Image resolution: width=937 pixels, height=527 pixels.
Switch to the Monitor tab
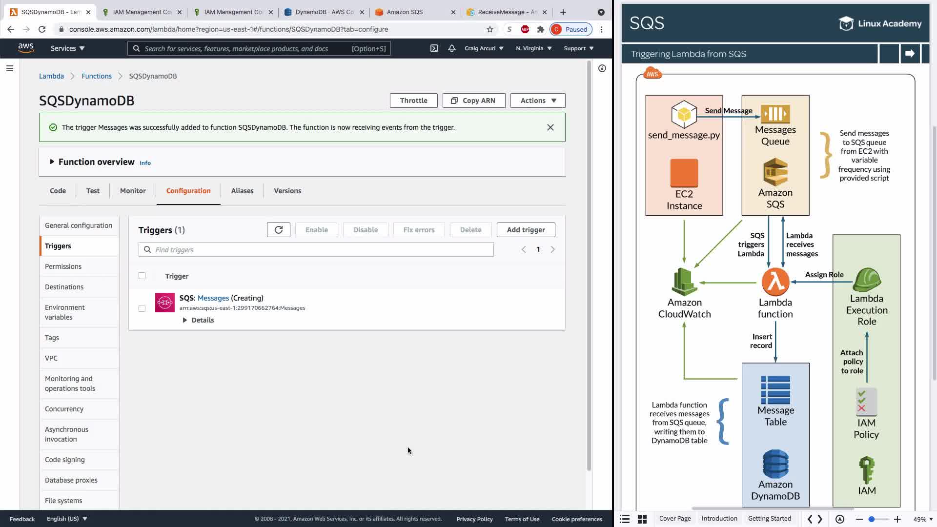[133, 191]
